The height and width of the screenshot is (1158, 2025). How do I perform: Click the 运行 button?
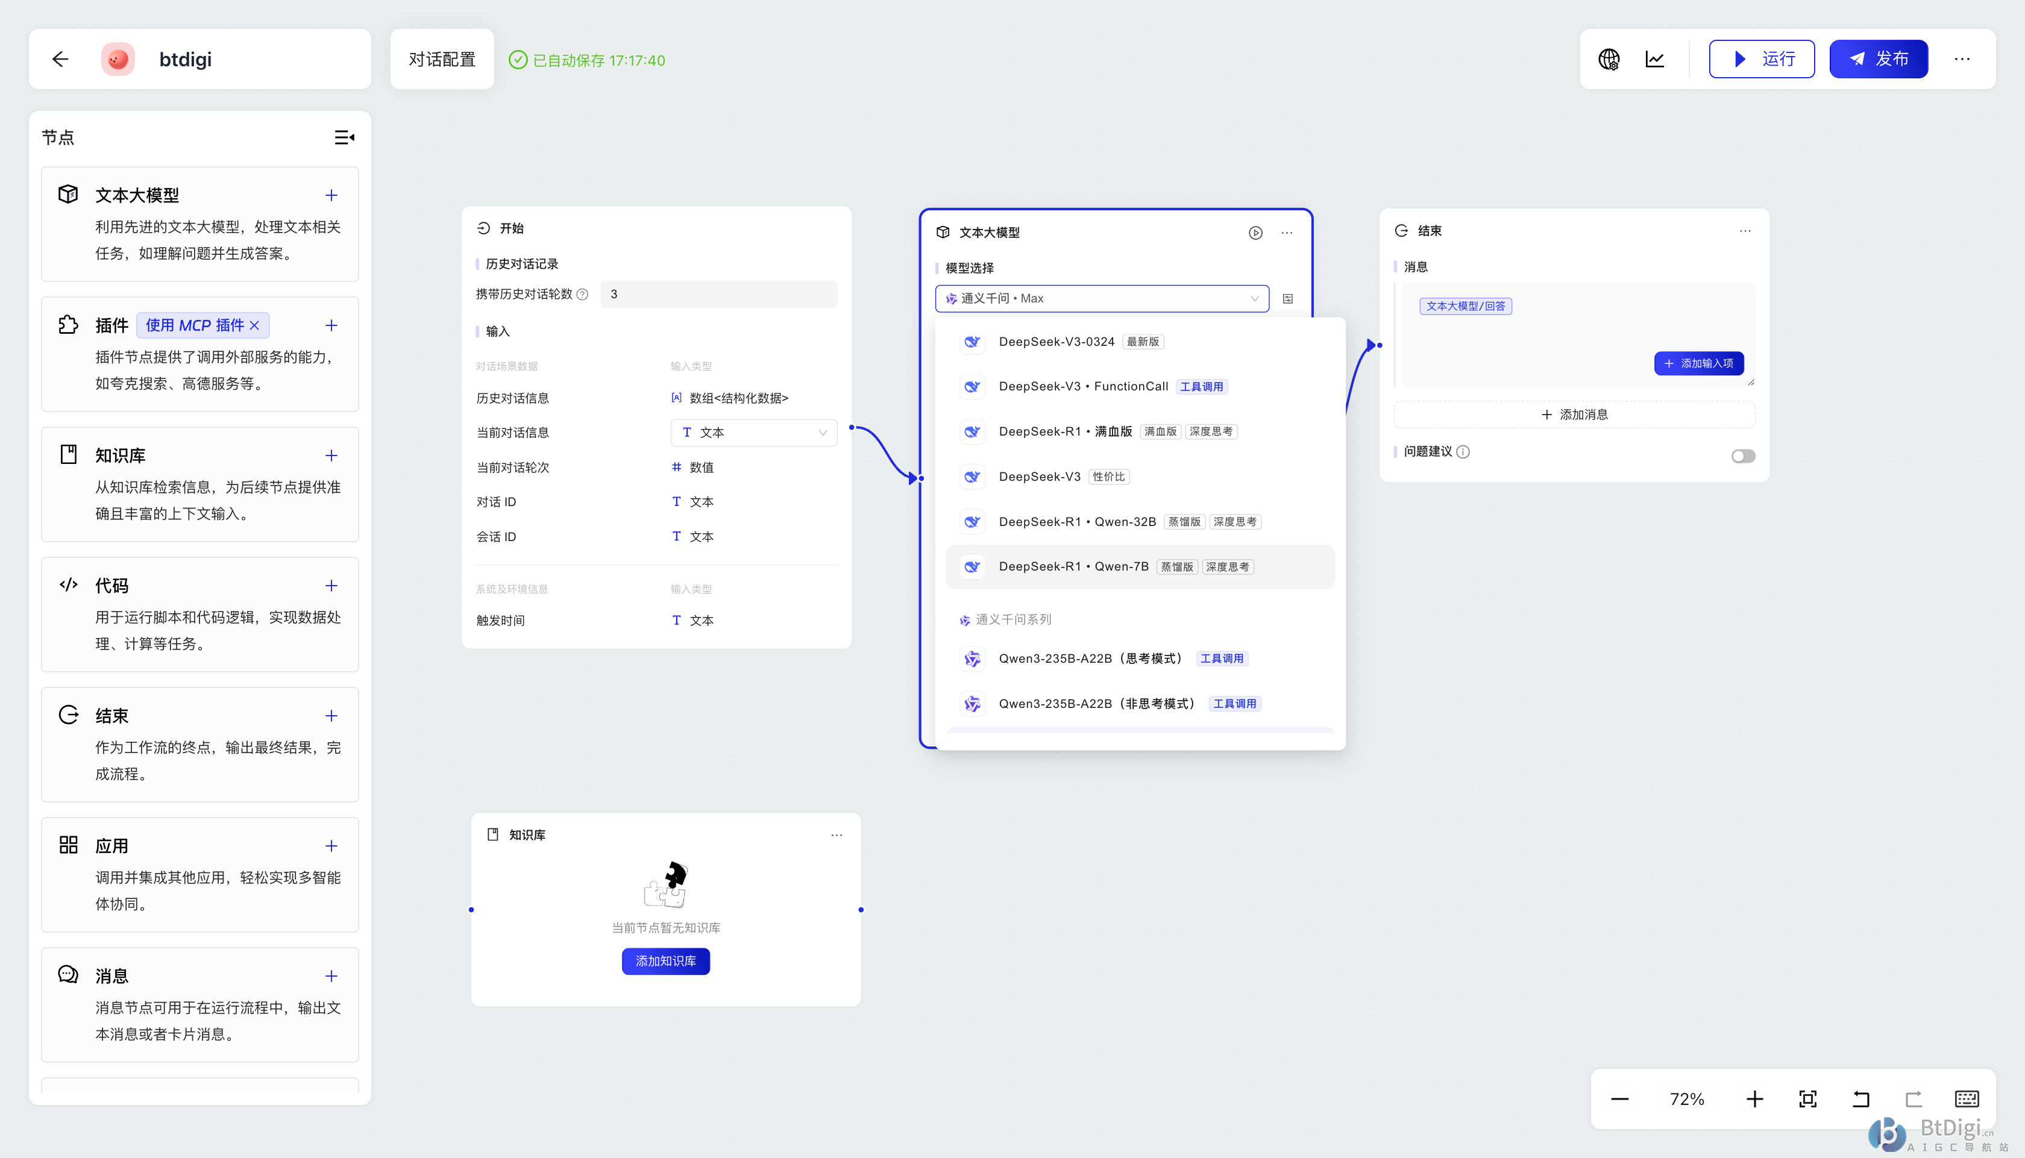coord(1762,59)
